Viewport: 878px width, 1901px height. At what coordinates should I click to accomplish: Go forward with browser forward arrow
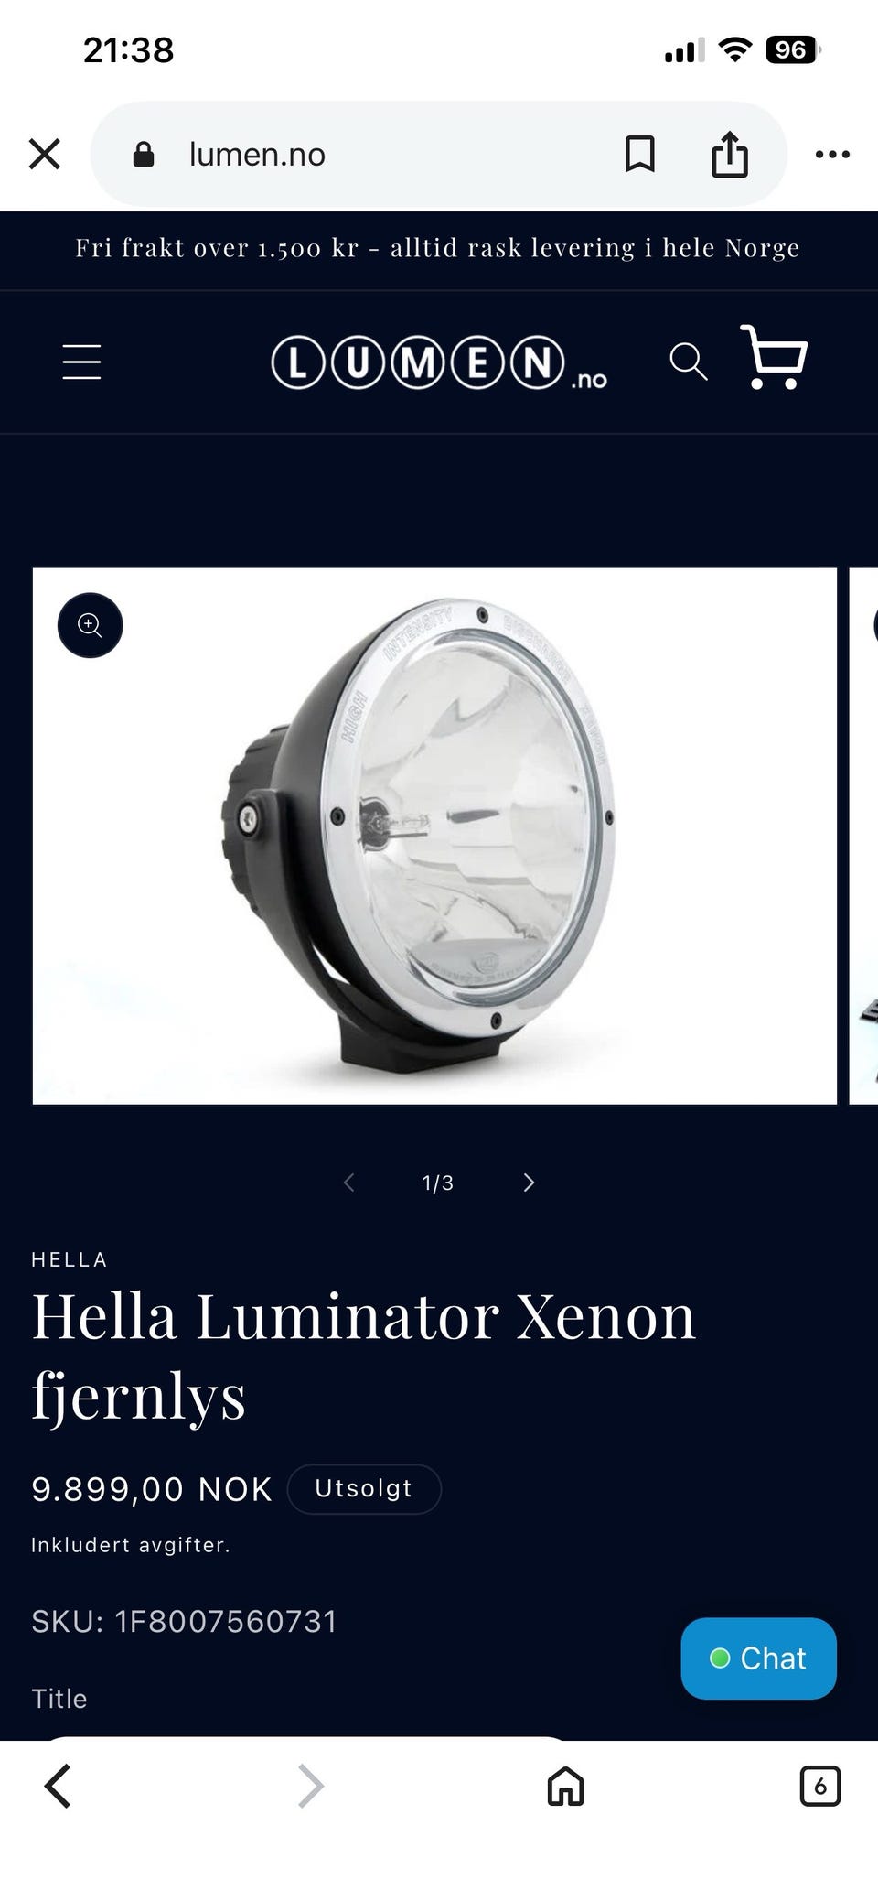point(311,1786)
